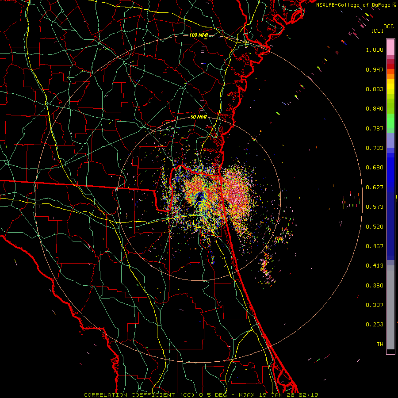Viewport: 398px width, 398px height.
Task: Click the 50 NMI range ring label
Action: pyautogui.click(x=199, y=117)
